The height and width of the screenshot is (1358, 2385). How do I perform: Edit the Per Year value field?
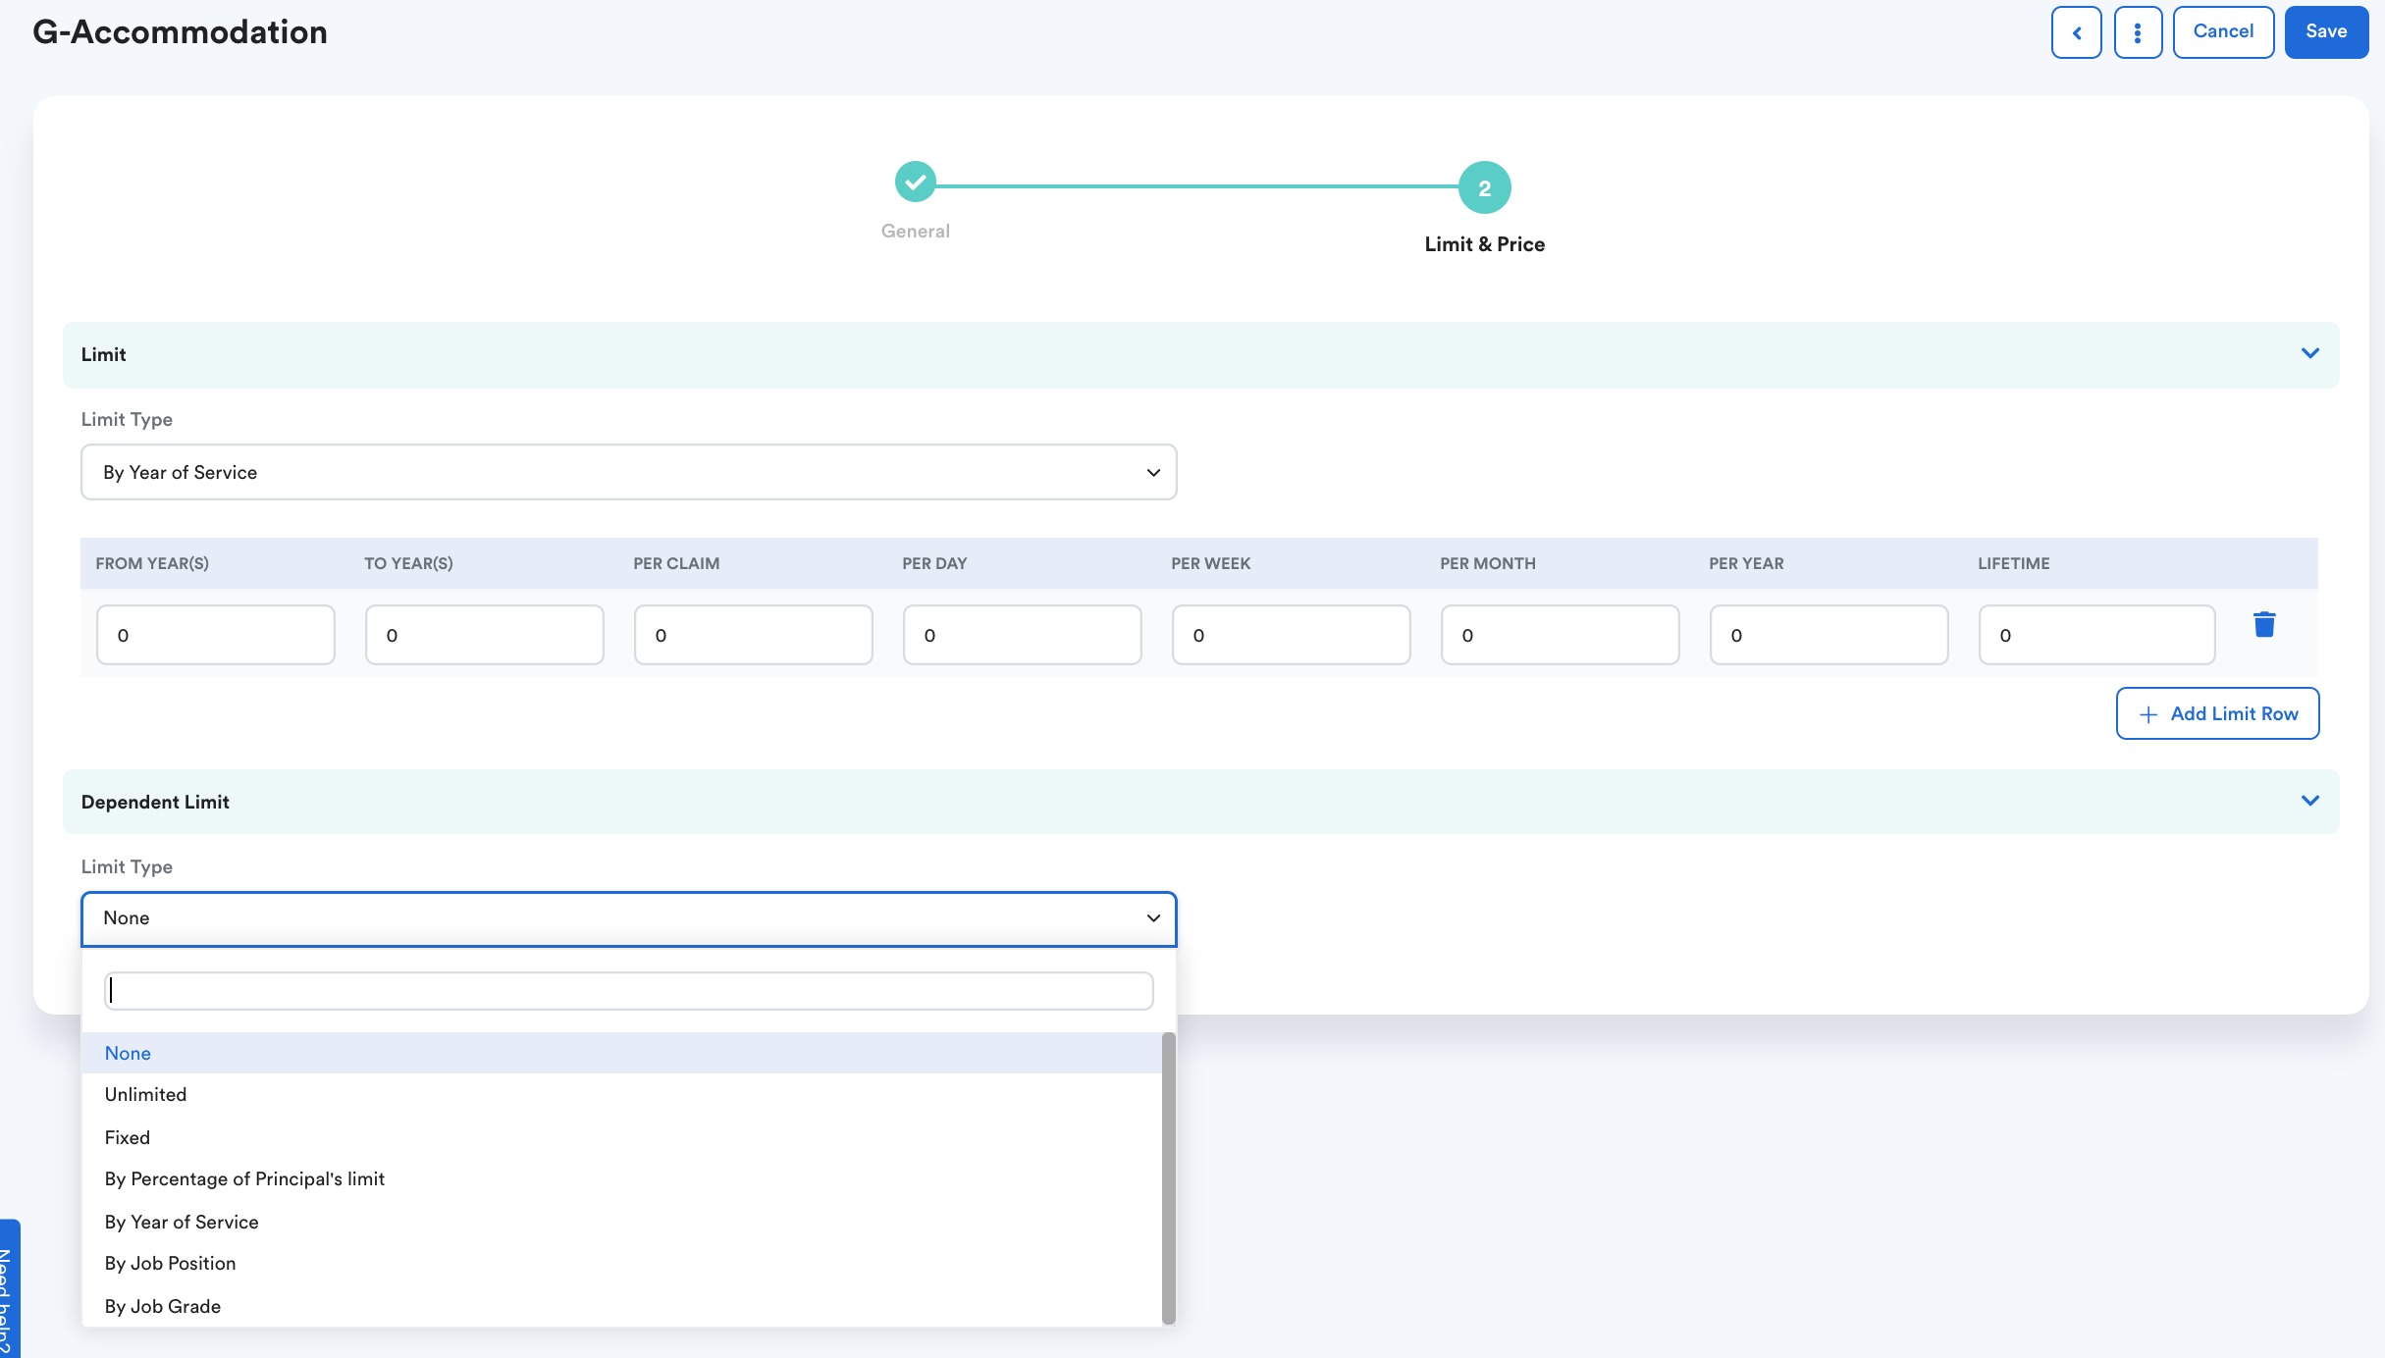[x=1829, y=635]
